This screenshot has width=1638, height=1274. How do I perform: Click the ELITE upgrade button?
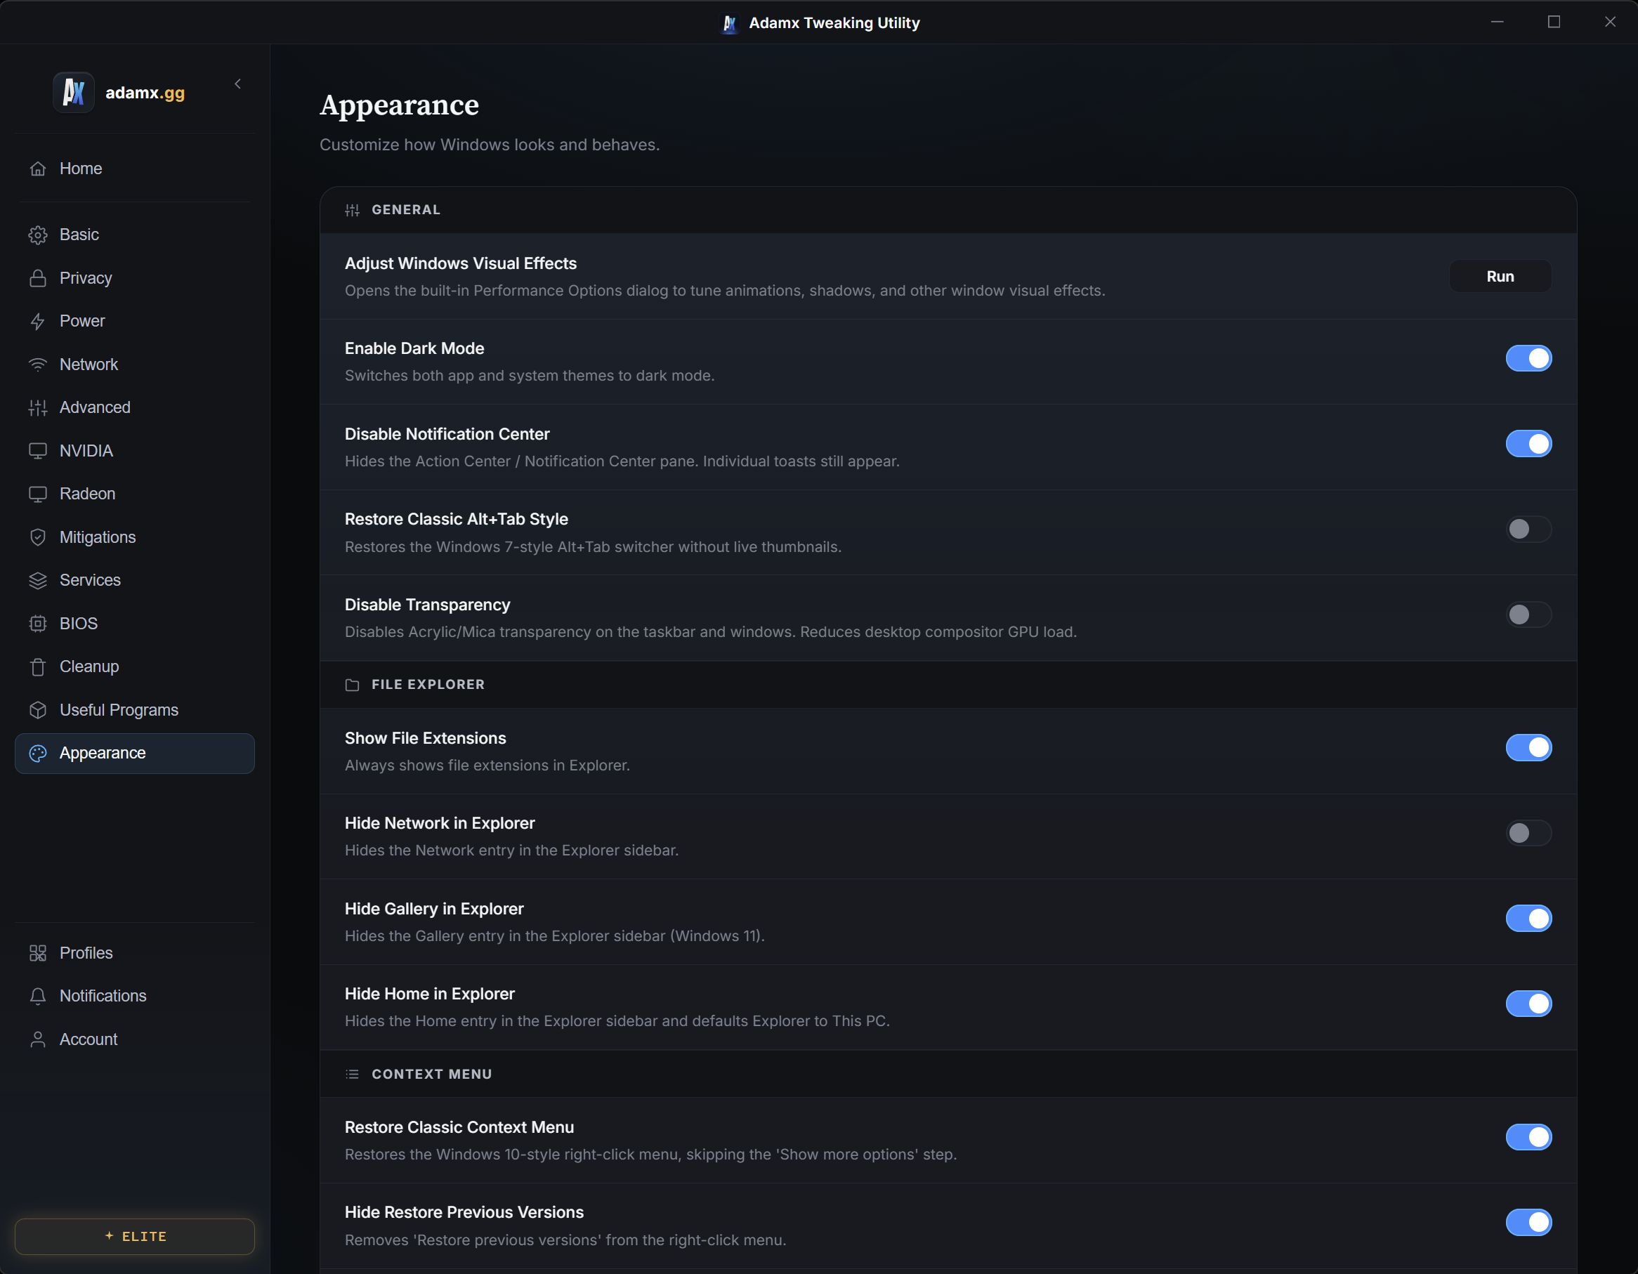[135, 1237]
